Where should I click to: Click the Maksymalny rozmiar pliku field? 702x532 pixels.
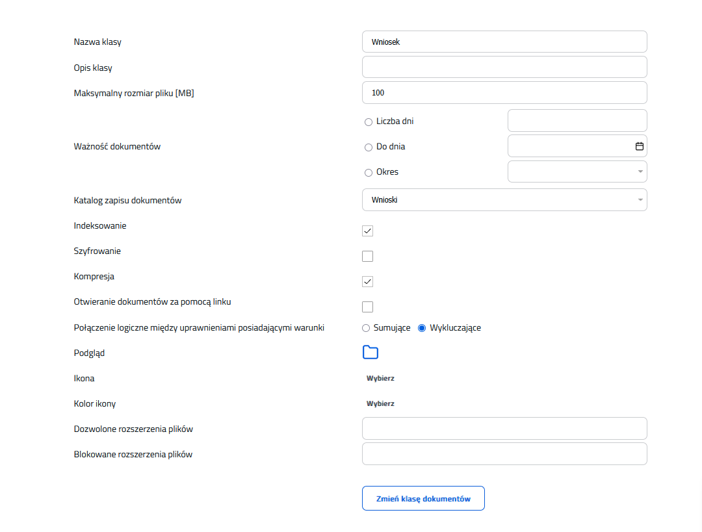504,93
